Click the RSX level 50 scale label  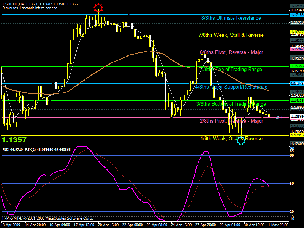pos(292,184)
